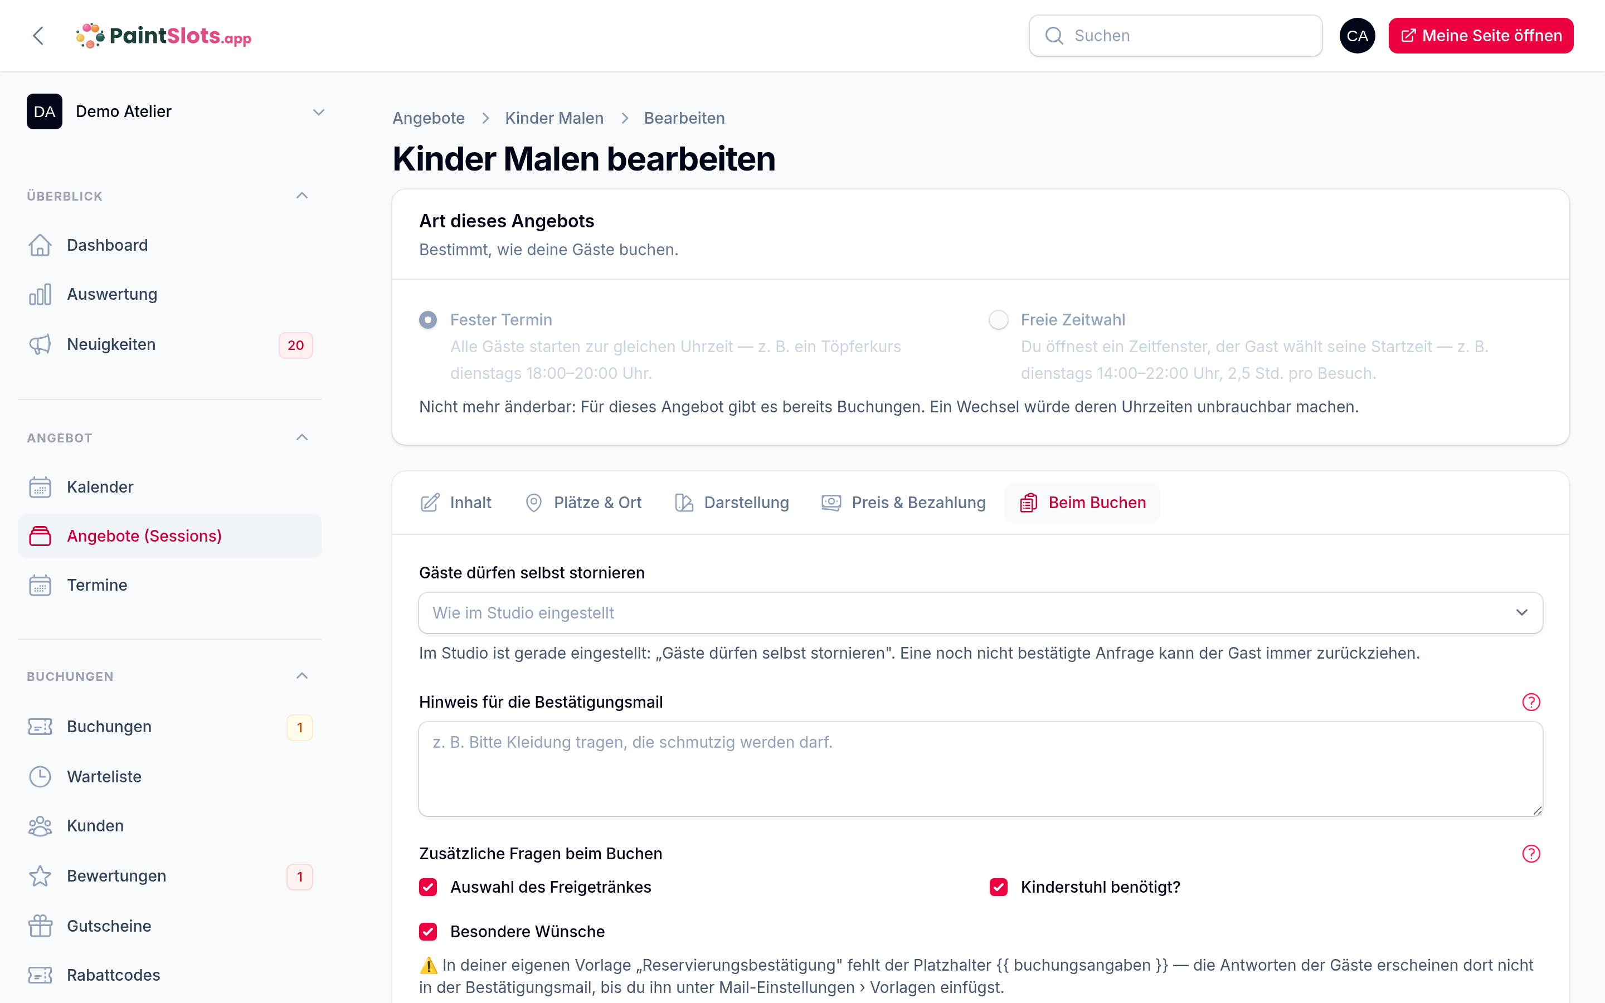The height and width of the screenshot is (1003, 1605).
Task: Uncheck Besondere Wünsche
Action: point(428,932)
